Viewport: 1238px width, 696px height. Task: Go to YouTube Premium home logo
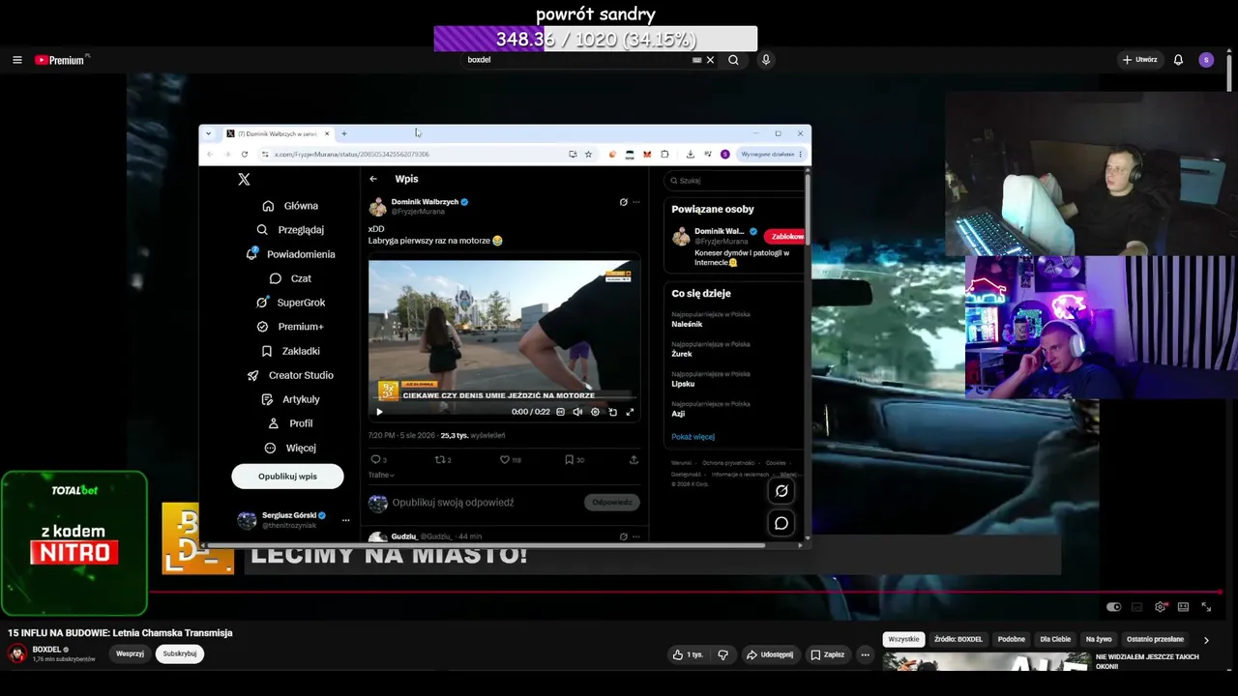tap(62, 60)
